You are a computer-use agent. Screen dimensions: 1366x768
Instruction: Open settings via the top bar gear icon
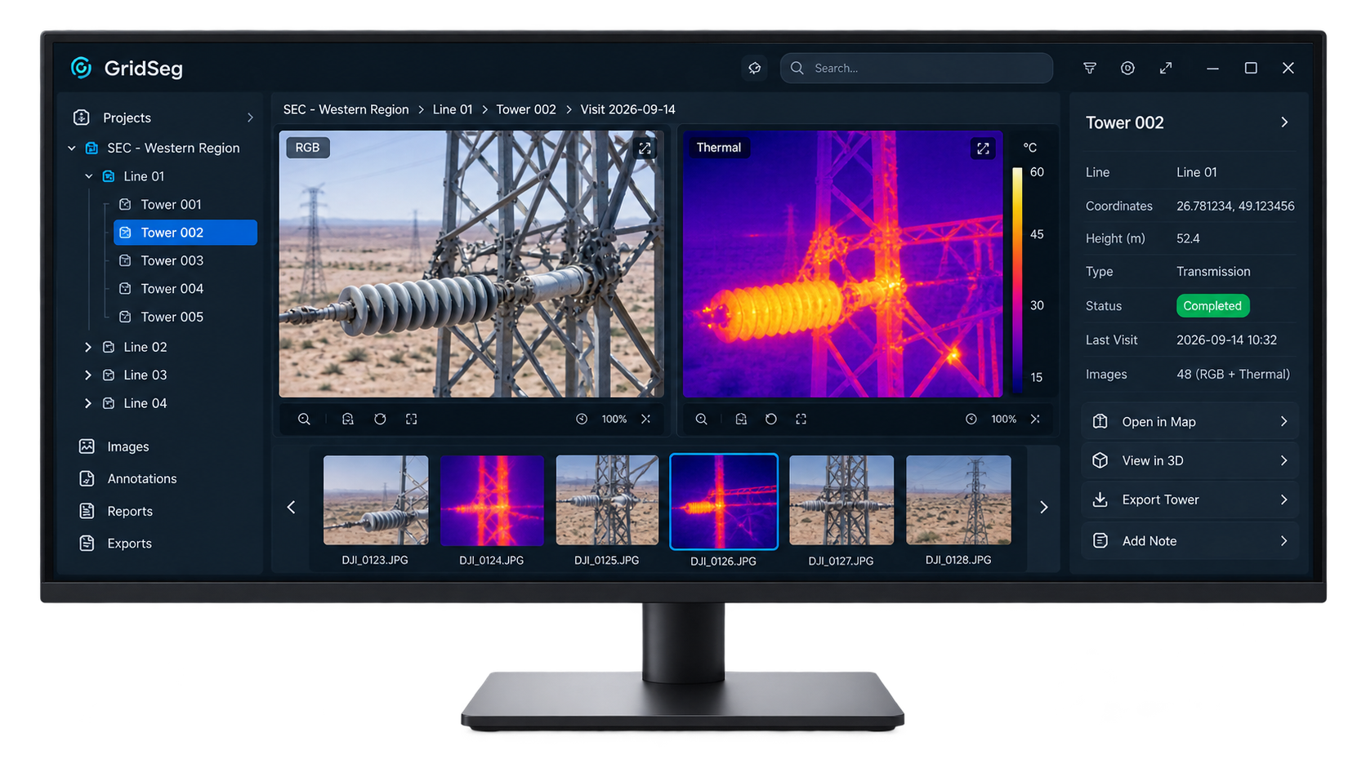(1127, 68)
